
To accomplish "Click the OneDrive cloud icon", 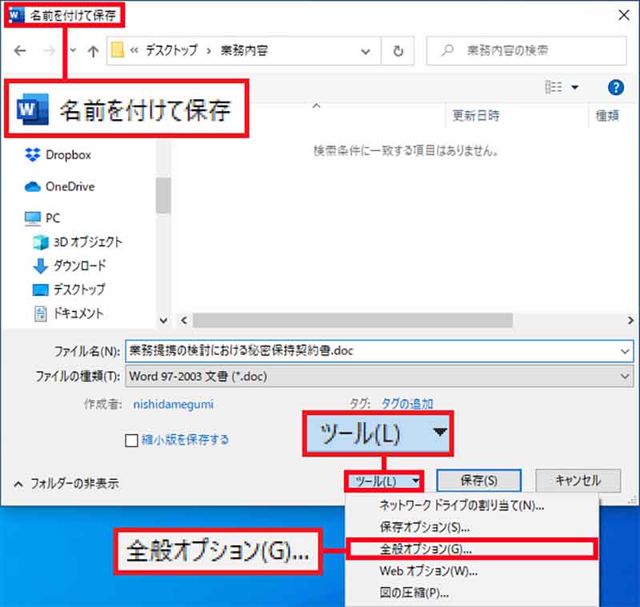I will tap(33, 187).
